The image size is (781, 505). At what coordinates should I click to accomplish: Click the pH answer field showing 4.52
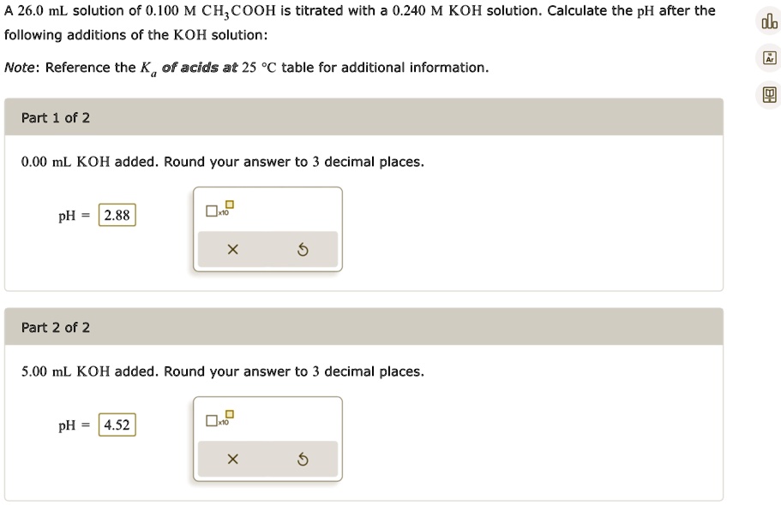click(116, 425)
